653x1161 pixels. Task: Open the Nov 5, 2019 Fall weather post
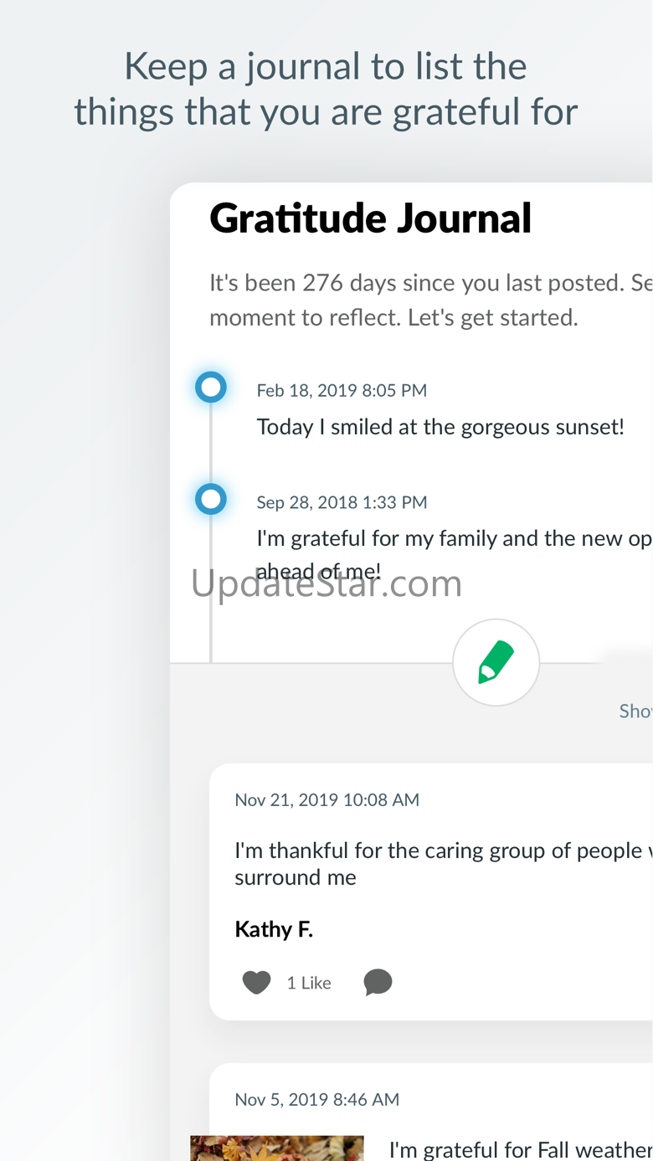pos(431,1112)
